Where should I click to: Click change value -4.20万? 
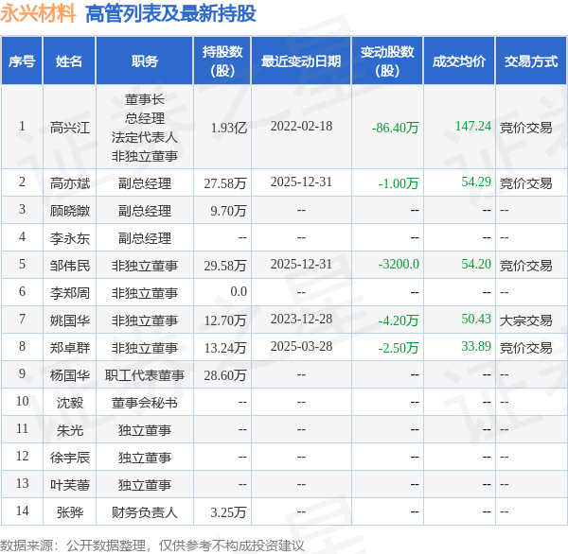[399, 320]
